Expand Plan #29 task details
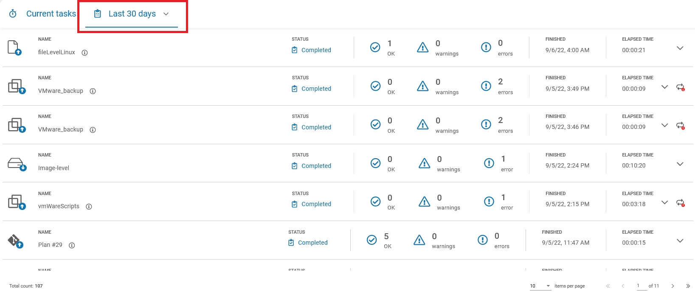Screen dimensions: 695x299 coord(680,241)
